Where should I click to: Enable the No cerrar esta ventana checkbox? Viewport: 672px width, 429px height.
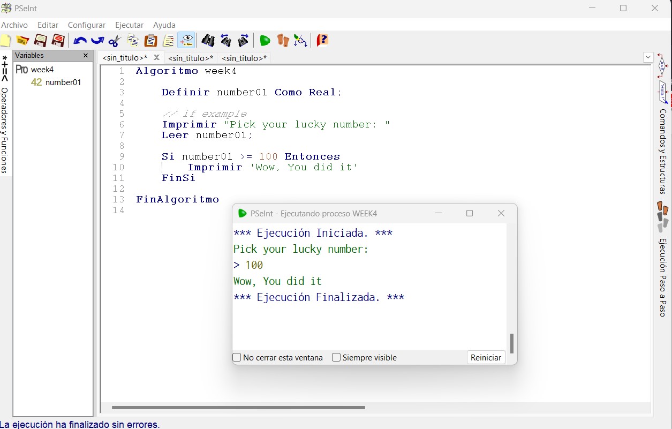coord(237,357)
